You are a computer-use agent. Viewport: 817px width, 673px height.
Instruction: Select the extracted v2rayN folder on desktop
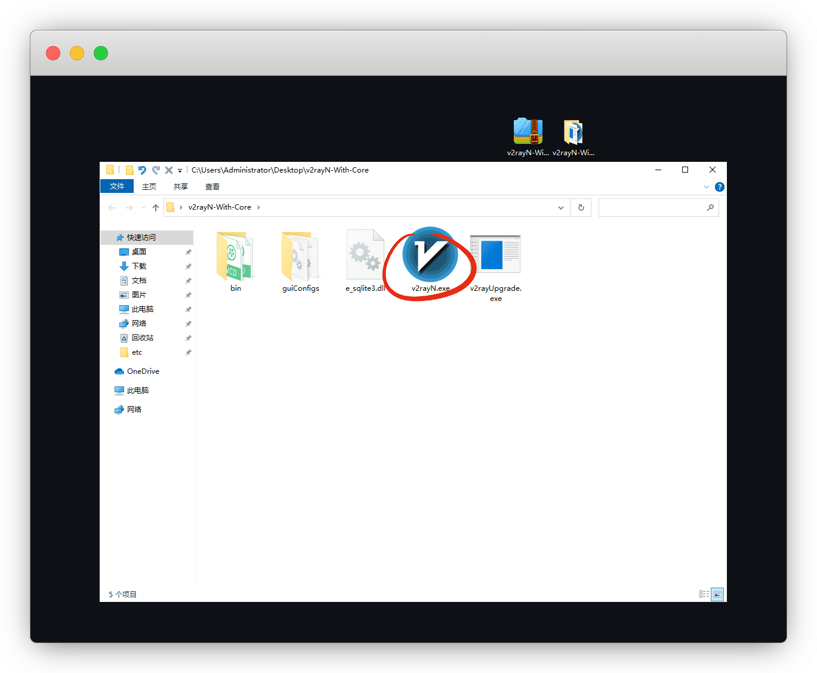573,131
